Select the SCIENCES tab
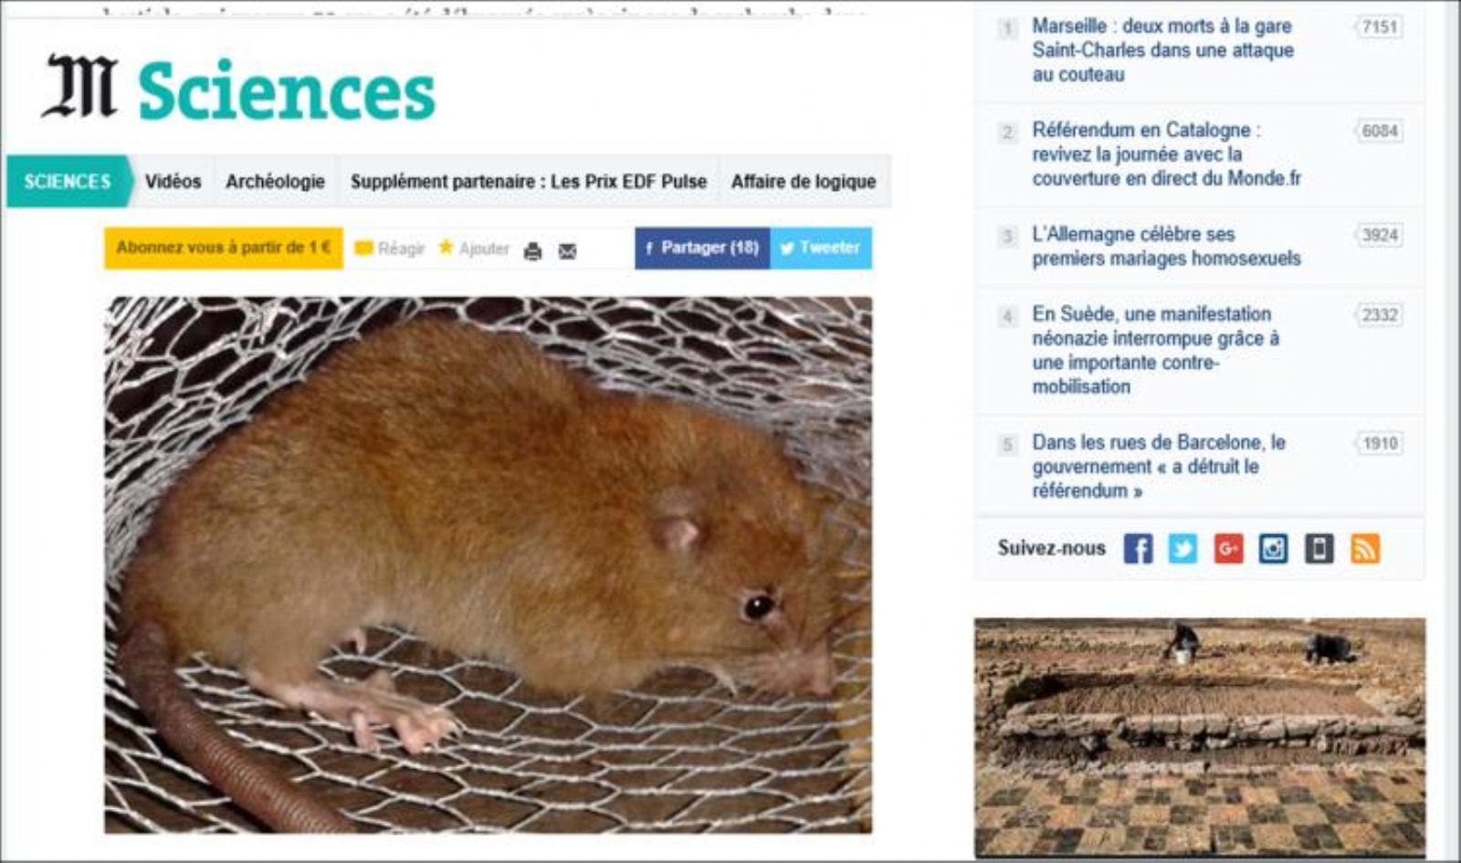Image resolution: width=1461 pixels, height=863 pixels. point(68,181)
